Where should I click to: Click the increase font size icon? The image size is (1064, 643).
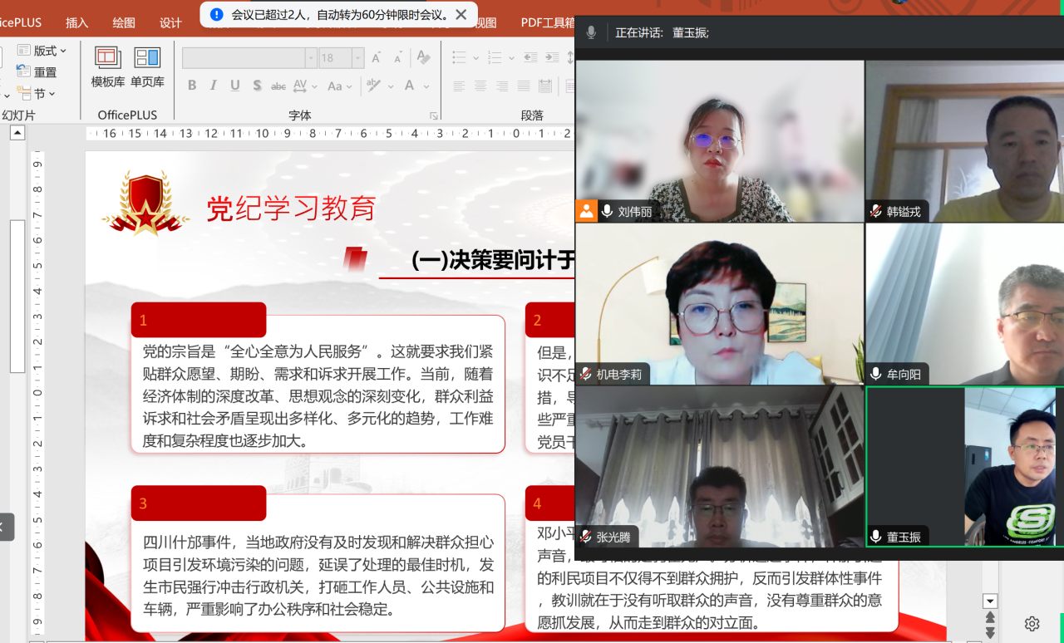[x=377, y=57]
